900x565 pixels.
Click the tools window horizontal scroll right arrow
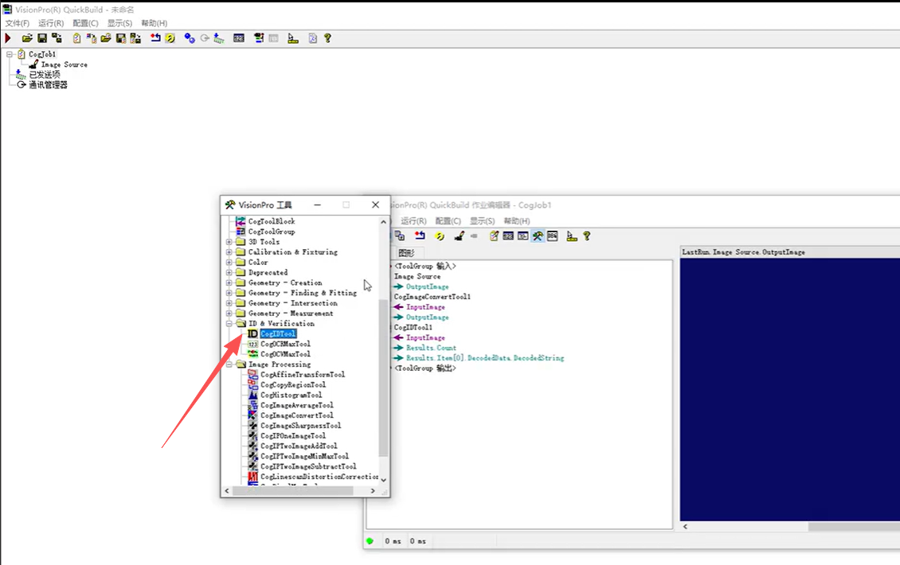coord(373,491)
